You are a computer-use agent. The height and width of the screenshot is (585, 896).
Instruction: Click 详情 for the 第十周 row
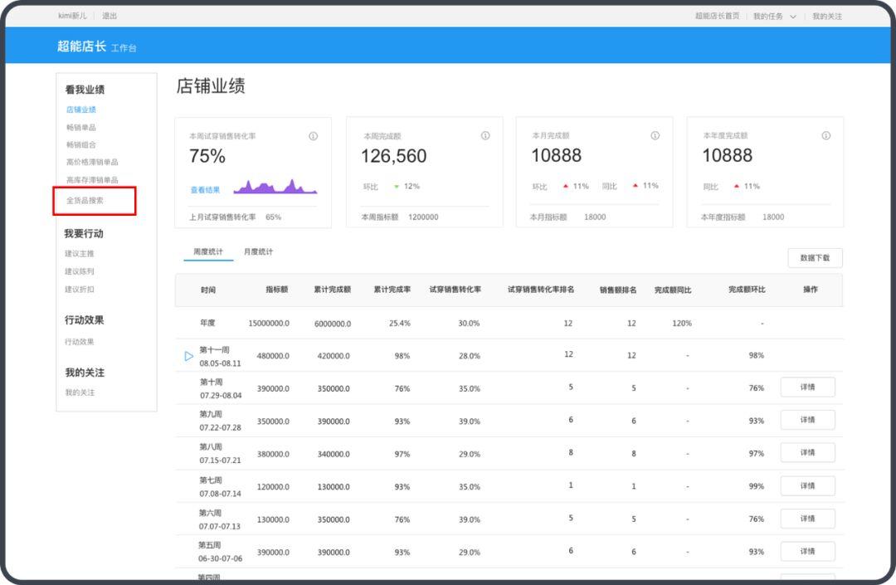[807, 387]
